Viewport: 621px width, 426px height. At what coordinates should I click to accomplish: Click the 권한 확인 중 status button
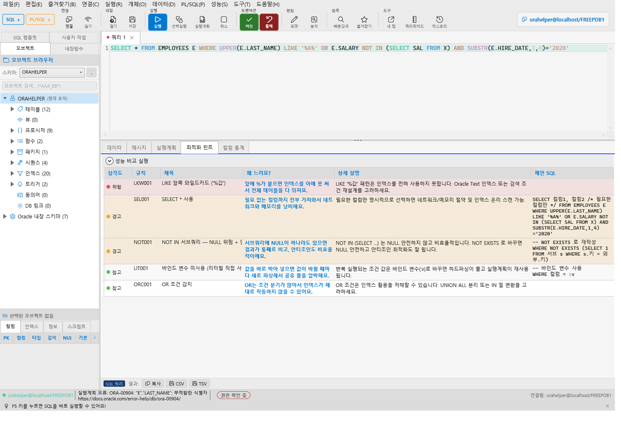coord(233,395)
